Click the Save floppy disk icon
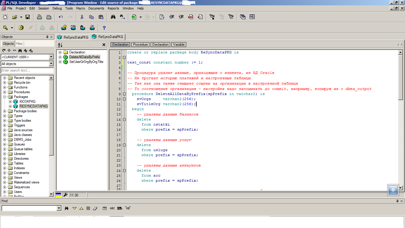 tap(28, 17)
